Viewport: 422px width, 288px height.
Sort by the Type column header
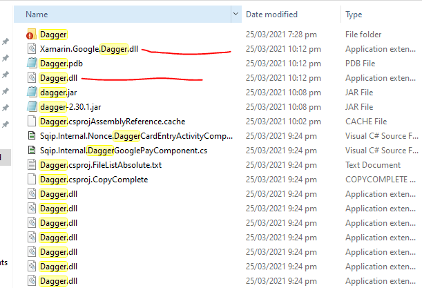[381, 15]
